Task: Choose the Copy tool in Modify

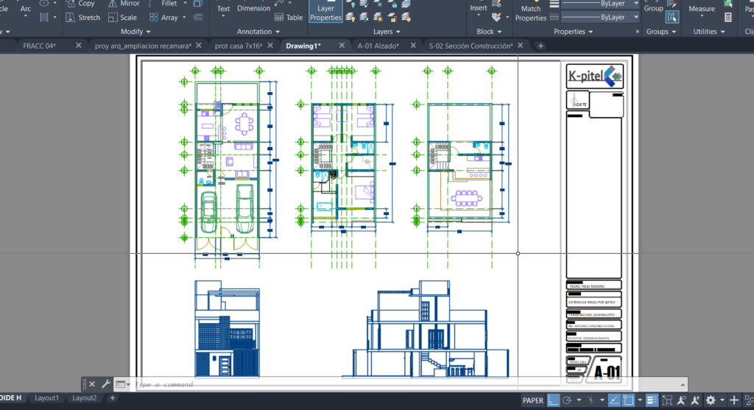Action: [x=80, y=4]
